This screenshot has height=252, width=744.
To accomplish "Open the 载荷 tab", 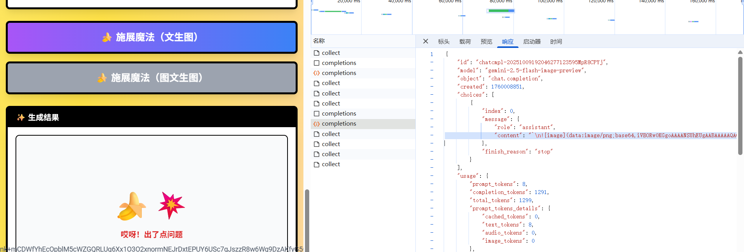I will (x=465, y=42).
